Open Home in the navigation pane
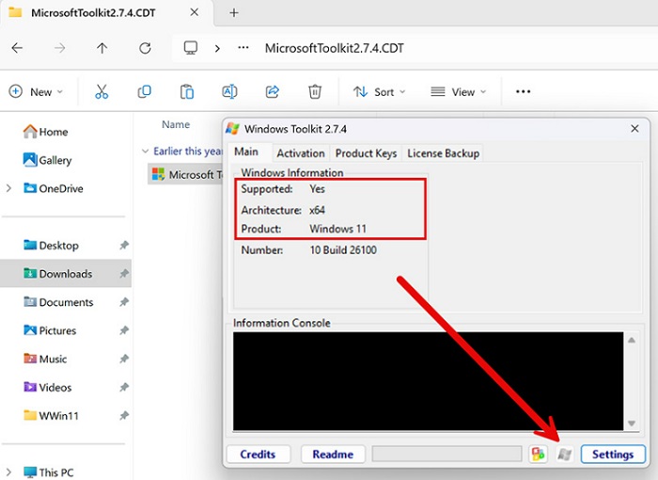 (x=45, y=132)
